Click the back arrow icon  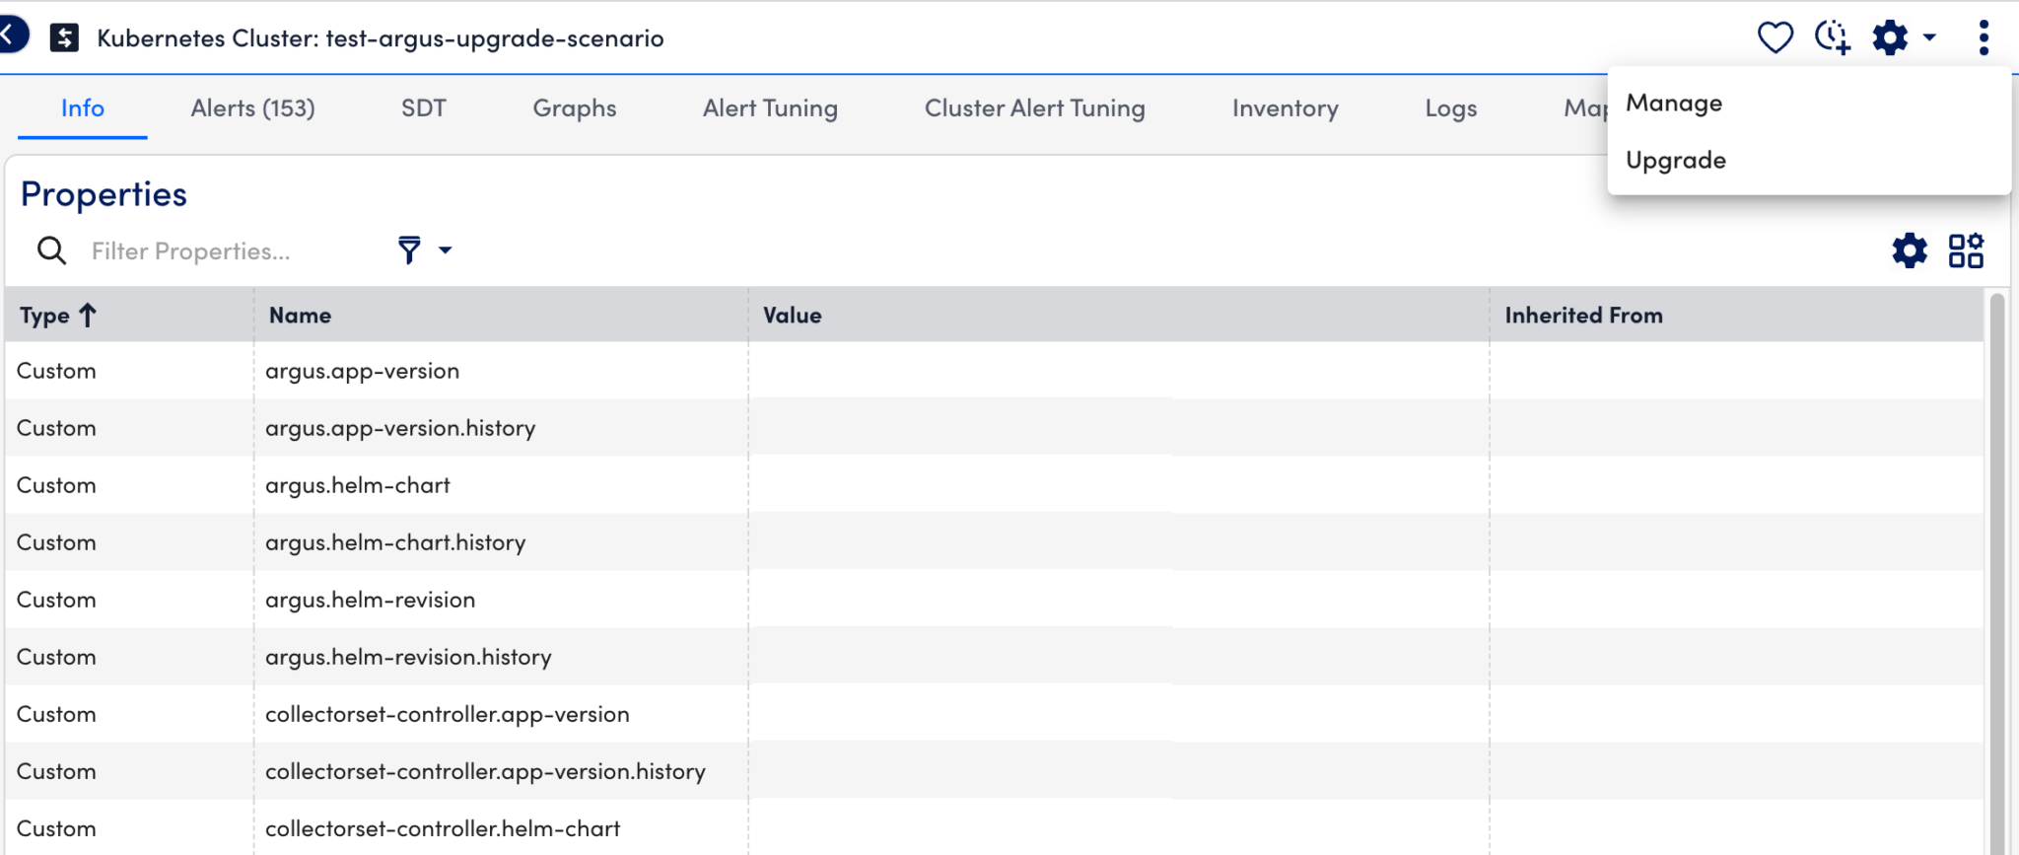point(10,36)
